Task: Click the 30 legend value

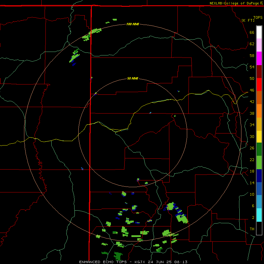Action: tap(252, 136)
